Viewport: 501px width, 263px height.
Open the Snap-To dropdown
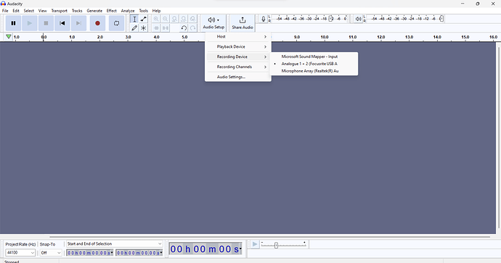[x=51, y=252]
